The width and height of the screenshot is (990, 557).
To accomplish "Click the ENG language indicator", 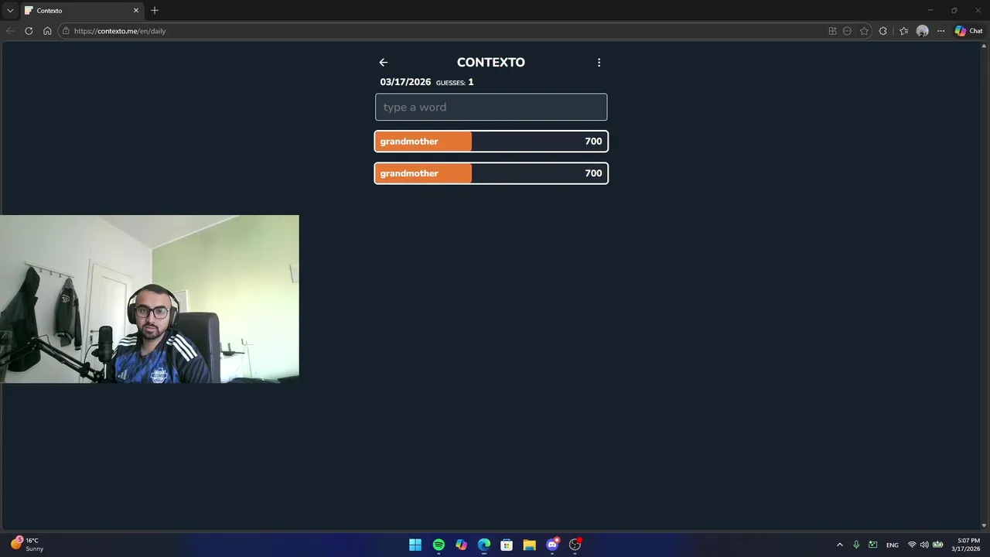I will (x=893, y=545).
